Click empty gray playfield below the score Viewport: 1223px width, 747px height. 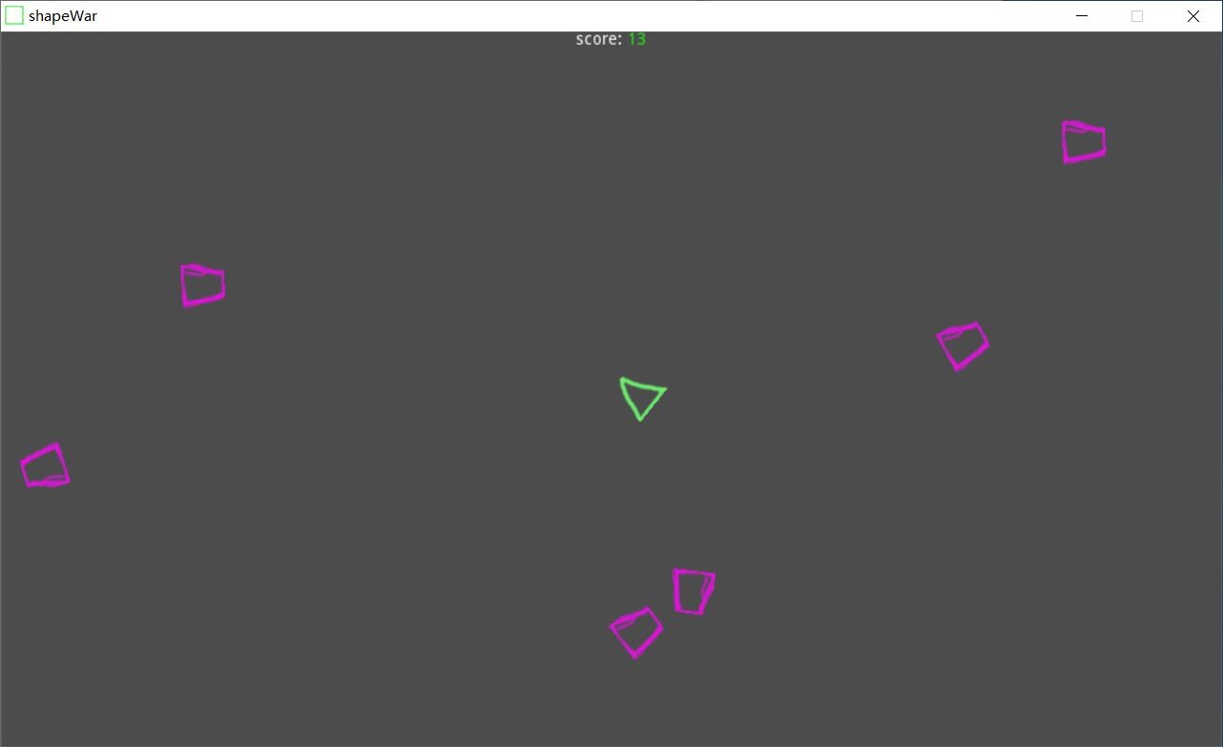point(611,143)
